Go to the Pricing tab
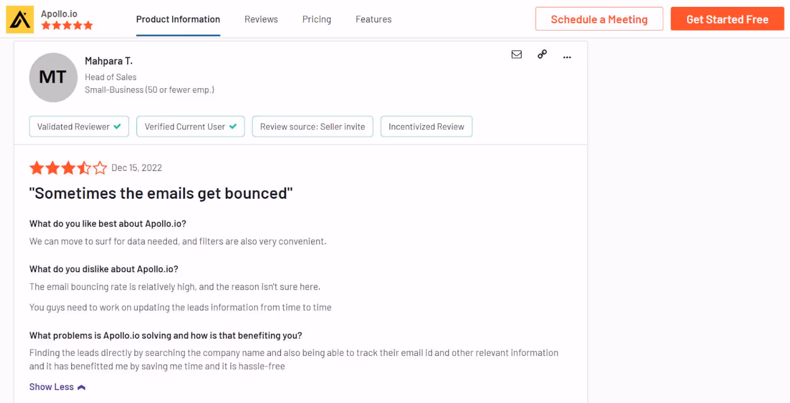Screen dimensions: 790x403 [x=316, y=20]
